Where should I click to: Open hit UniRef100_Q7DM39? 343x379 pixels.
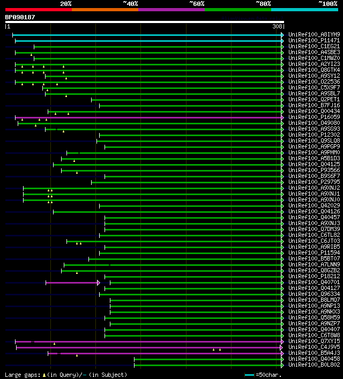[x=314, y=229]
